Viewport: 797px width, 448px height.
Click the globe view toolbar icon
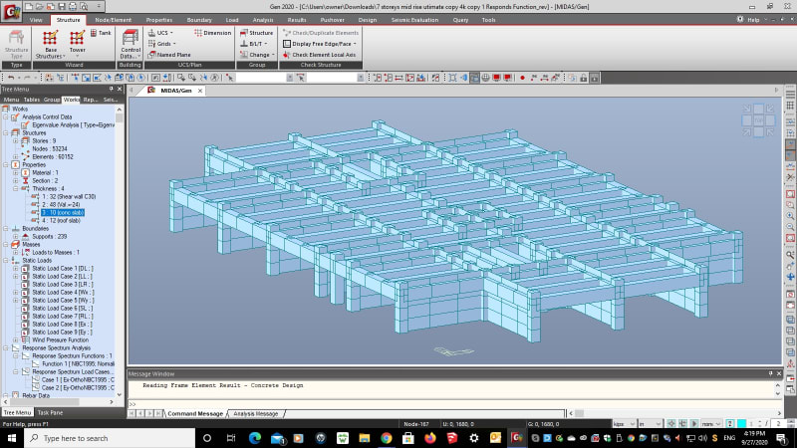point(485,78)
